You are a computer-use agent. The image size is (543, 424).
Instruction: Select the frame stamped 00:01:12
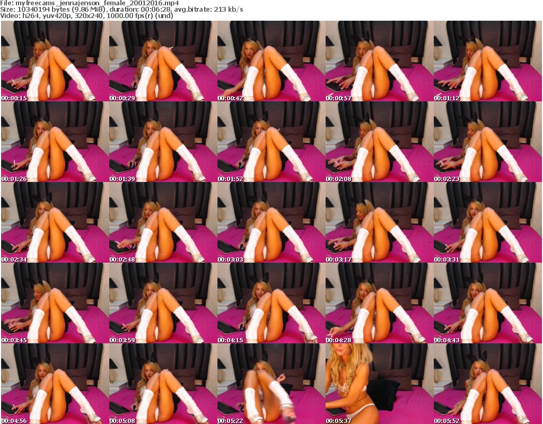pos(487,61)
